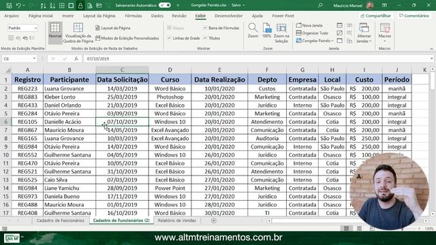Click the all-borders grid icon in title bar
Screen dimensions: 436x245
pyautogui.click(x=62, y=5)
